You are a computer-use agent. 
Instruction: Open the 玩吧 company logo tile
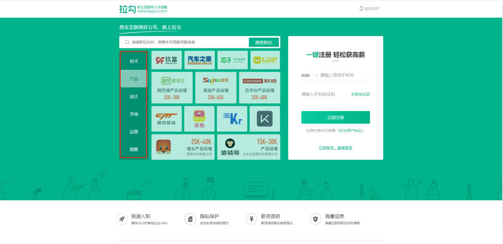point(265,60)
